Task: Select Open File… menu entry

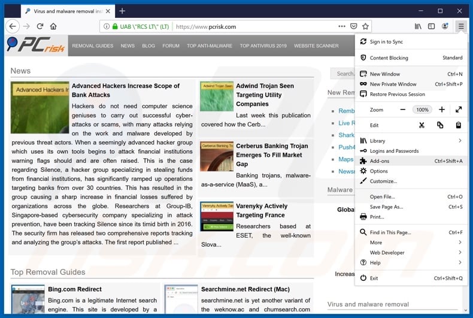Action: click(411, 196)
